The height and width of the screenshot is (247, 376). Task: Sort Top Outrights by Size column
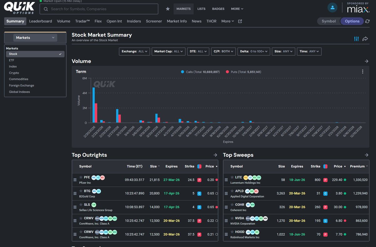154,166
